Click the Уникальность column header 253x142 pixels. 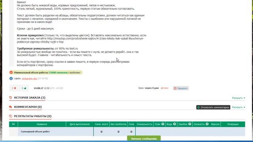(144, 124)
